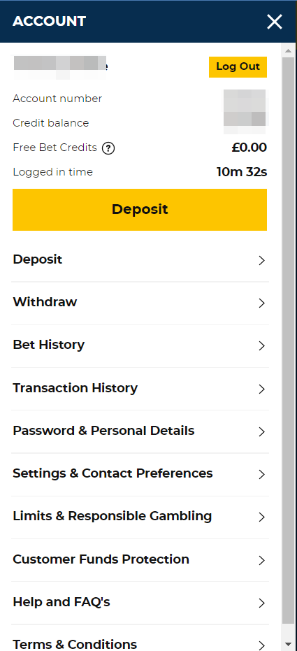This screenshot has width=297, height=651.
Task: Click the large yellow Deposit button
Action: click(140, 209)
